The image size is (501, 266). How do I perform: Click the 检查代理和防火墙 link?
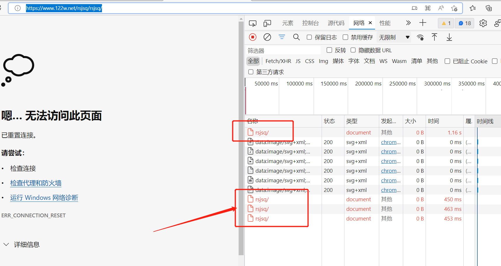[x=36, y=183]
